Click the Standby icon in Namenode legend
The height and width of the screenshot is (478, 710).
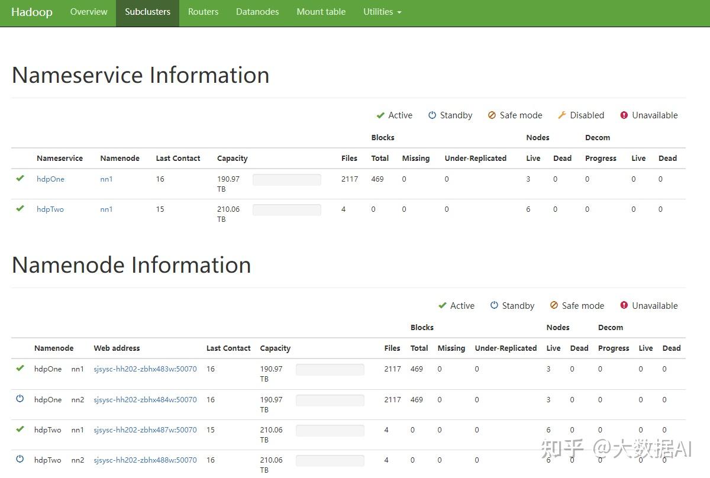pyautogui.click(x=494, y=305)
